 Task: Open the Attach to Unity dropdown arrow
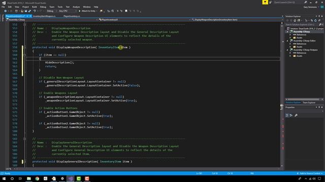coord(97,11)
